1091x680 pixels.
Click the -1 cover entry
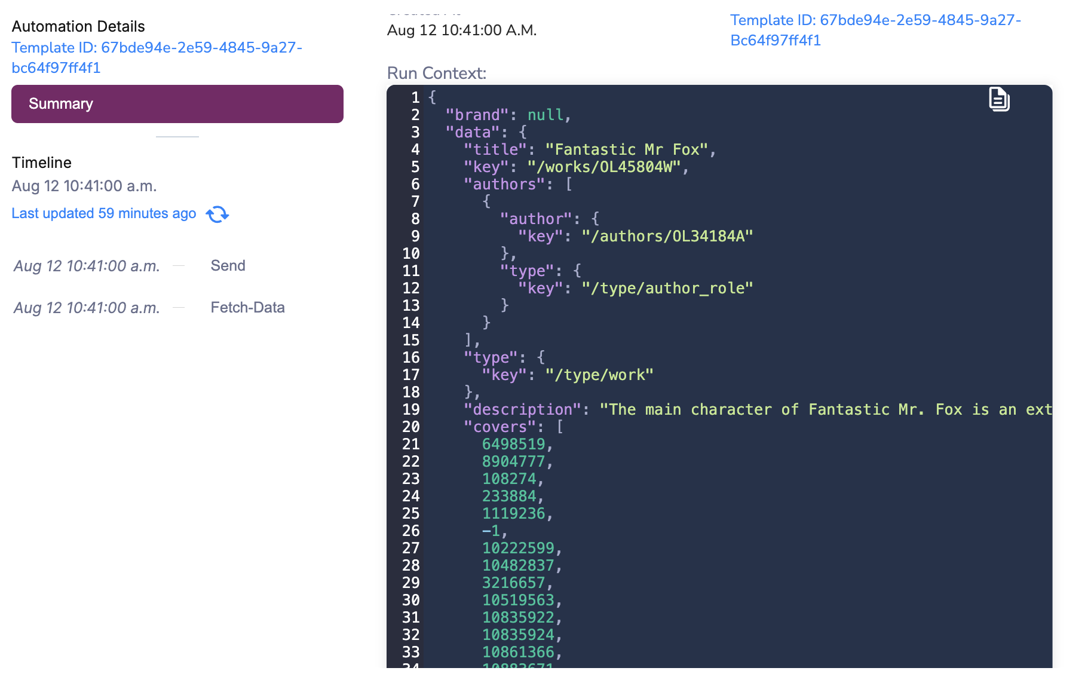click(x=491, y=531)
